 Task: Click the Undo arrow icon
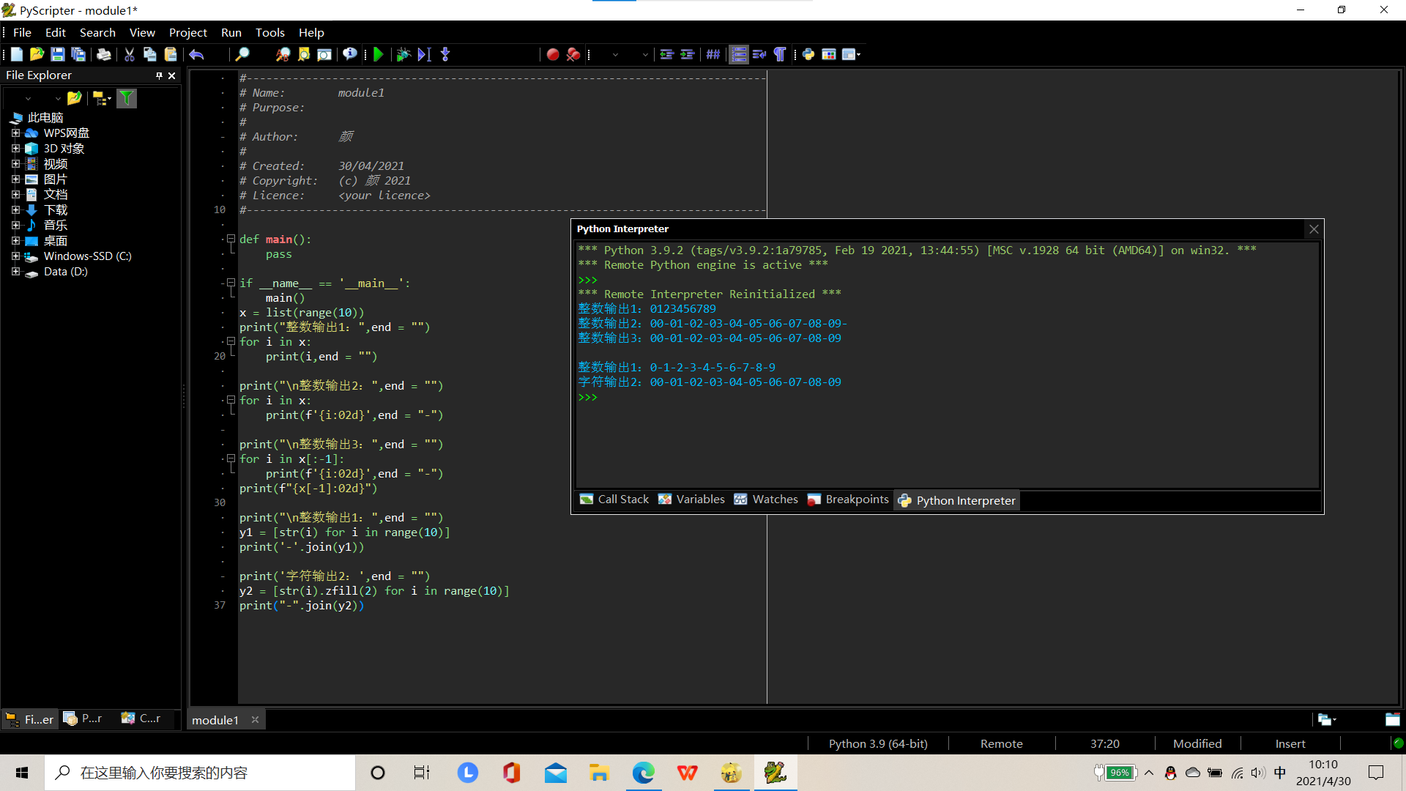point(196,54)
